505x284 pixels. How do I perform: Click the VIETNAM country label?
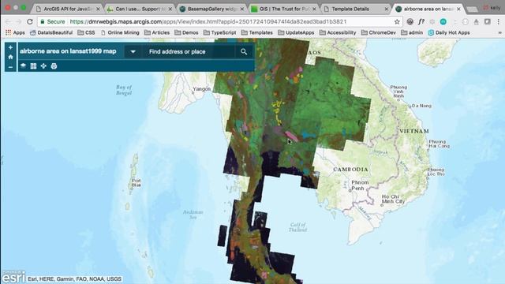(x=414, y=131)
